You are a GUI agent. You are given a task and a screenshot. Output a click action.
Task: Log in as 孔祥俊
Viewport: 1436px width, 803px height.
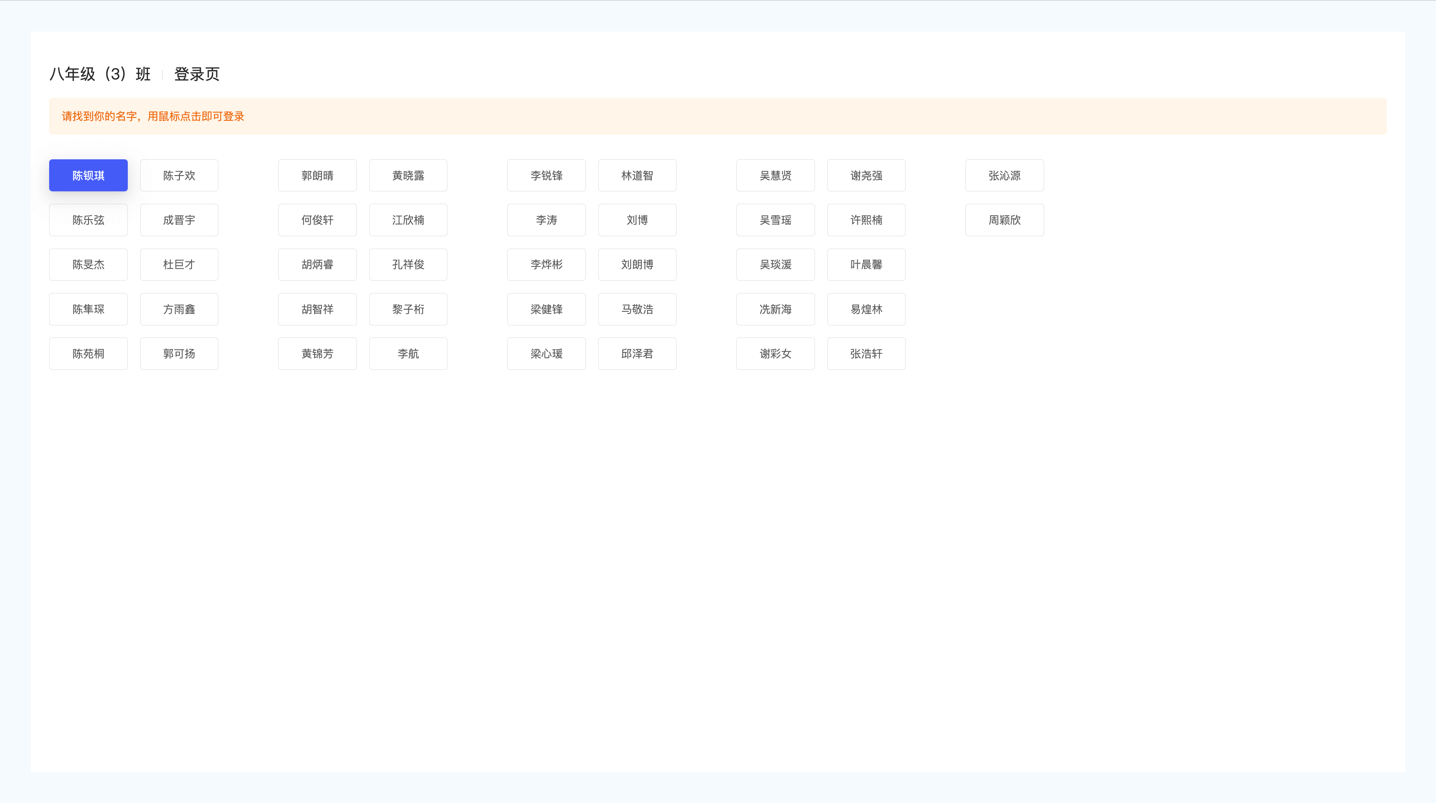[408, 265]
